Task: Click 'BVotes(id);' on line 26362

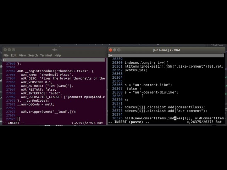Action: pos(136,70)
